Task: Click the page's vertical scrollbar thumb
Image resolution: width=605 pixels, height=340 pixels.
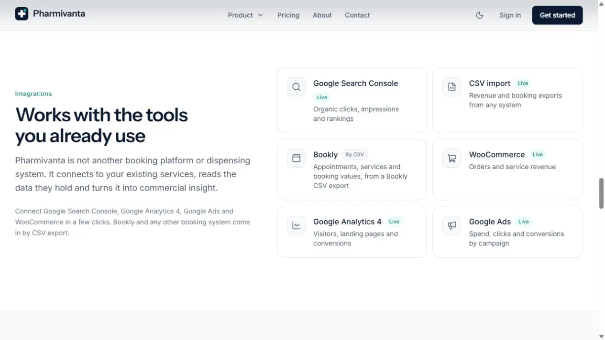Action: (x=601, y=193)
